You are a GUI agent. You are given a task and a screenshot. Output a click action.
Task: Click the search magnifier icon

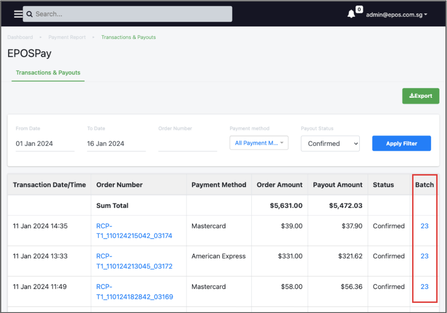point(29,14)
